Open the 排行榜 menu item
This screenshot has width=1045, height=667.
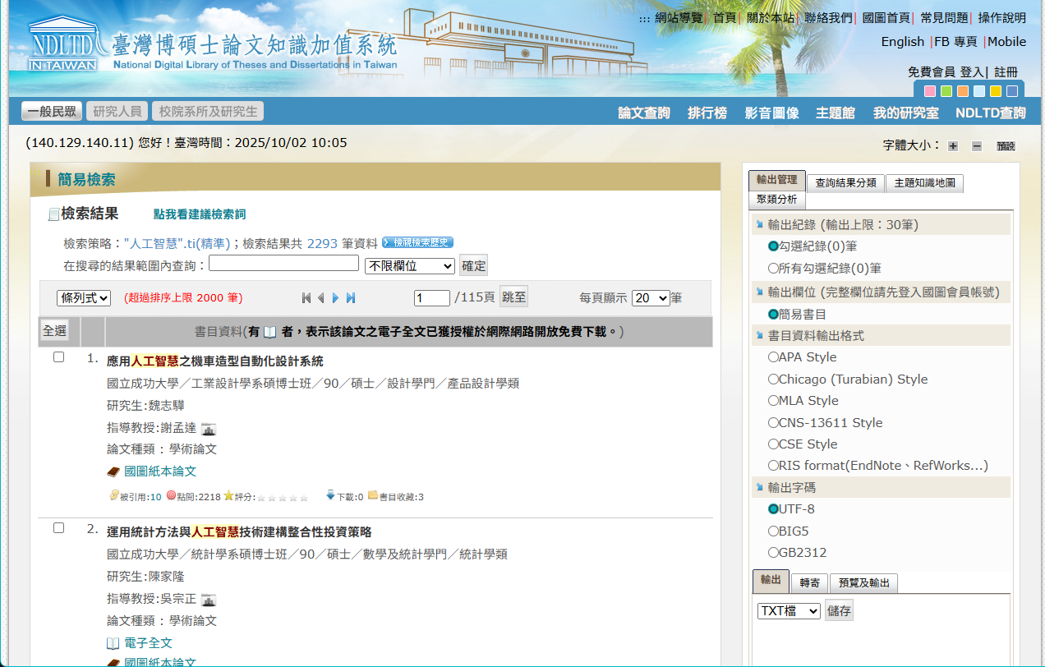[x=707, y=114]
